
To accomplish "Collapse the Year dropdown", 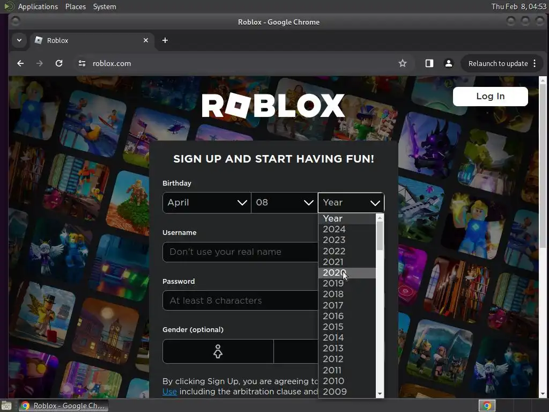I will click(x=351, y=202).
